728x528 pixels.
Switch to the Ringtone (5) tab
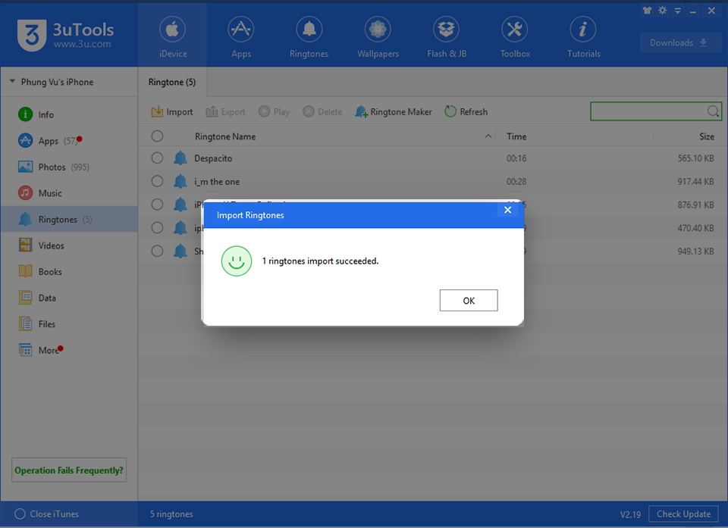tap(172, 82)
